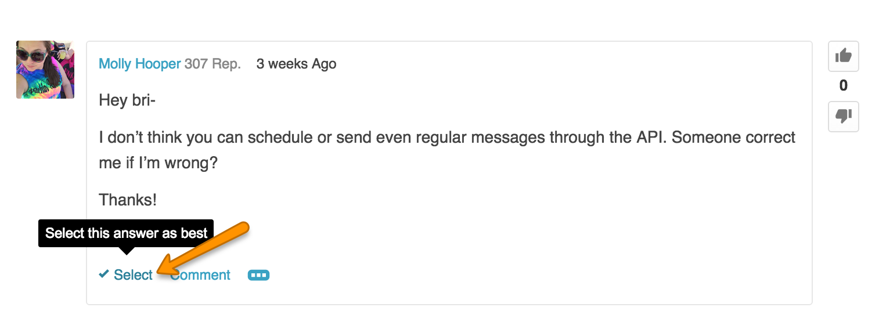Downvote the answer with thumbs down
The width and height of the screenshot is (879, 318).
tap(843, 117)
